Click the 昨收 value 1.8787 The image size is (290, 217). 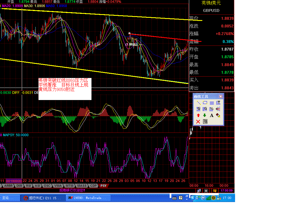point(227,49)
